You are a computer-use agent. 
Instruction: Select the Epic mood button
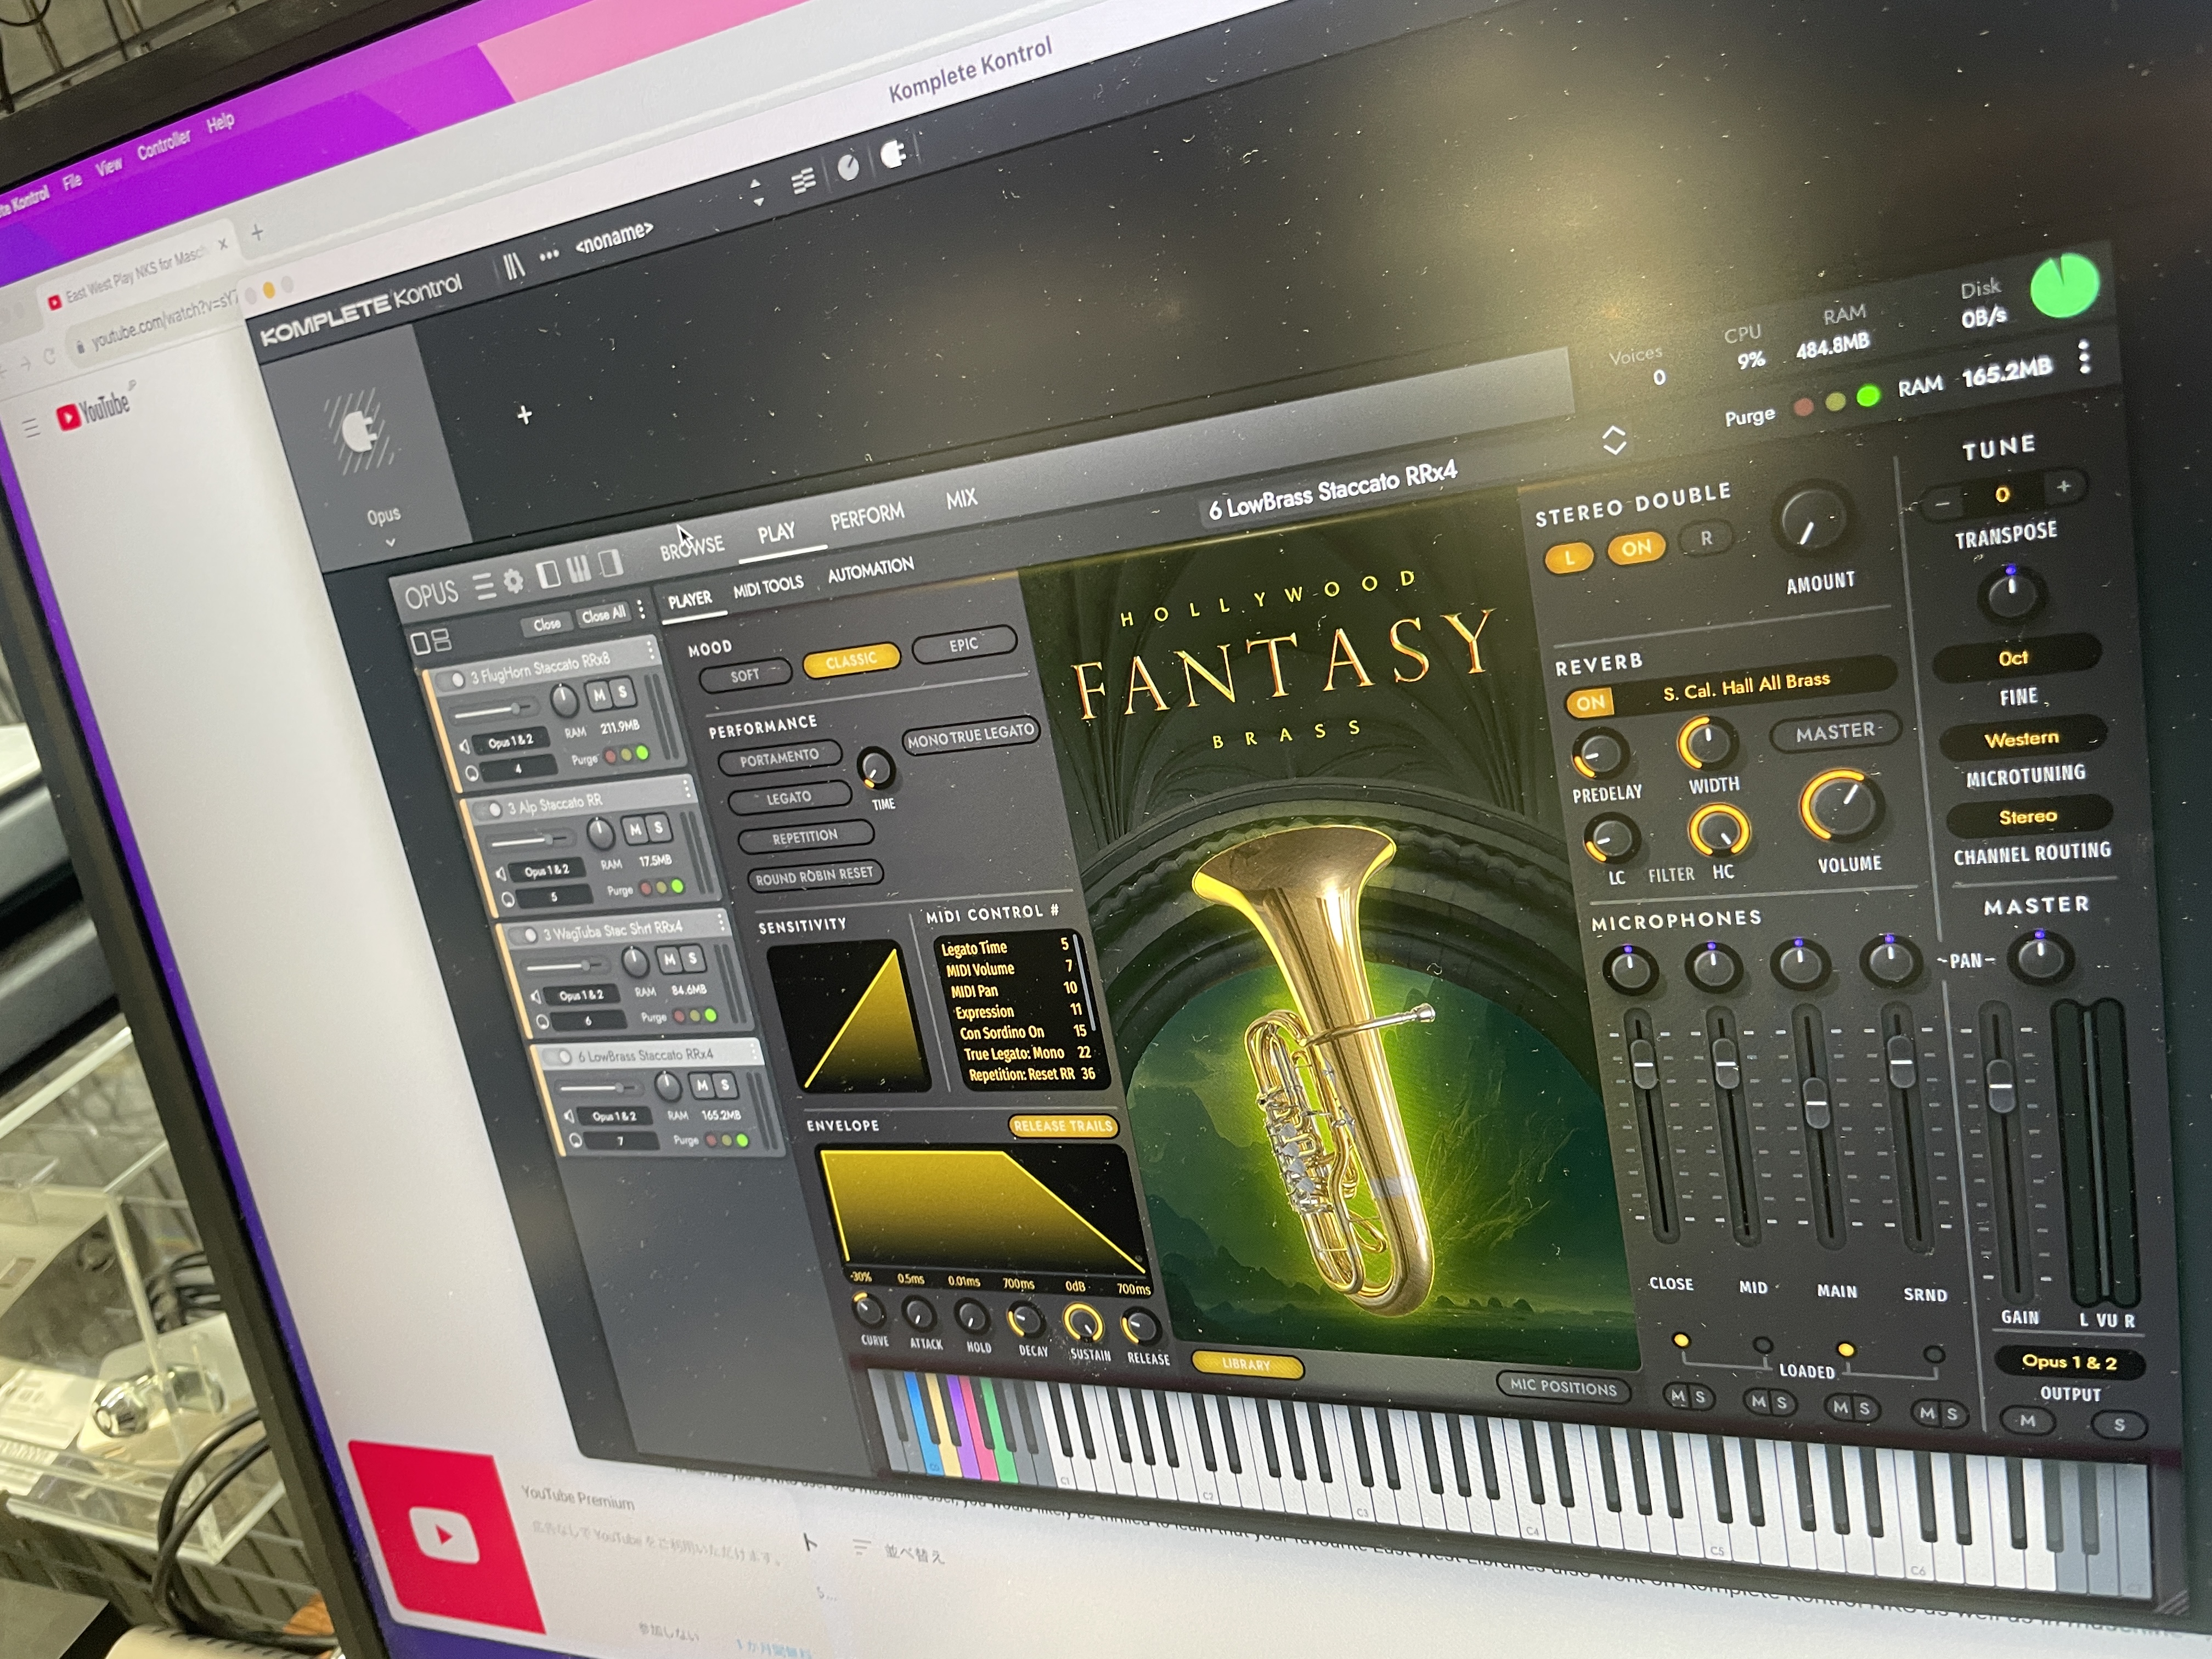[963, 645]
